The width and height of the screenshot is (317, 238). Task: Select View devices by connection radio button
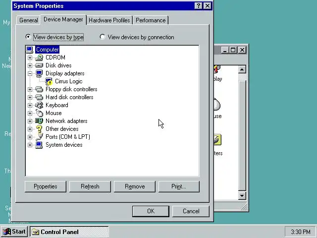pyautogui.click(x=103, y=37)
